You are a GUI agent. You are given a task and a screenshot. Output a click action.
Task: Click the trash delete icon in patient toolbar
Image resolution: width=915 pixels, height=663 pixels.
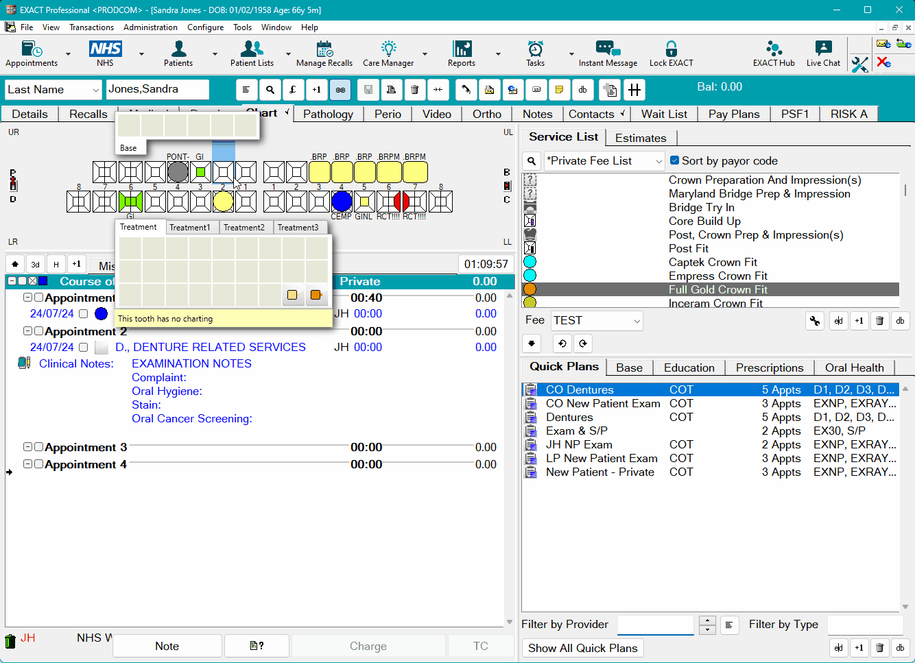point(414,90)
